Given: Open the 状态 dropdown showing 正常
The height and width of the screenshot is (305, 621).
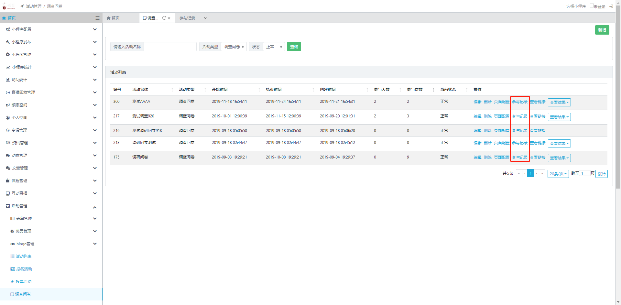Looking at the screenshot, I should 274,47.
